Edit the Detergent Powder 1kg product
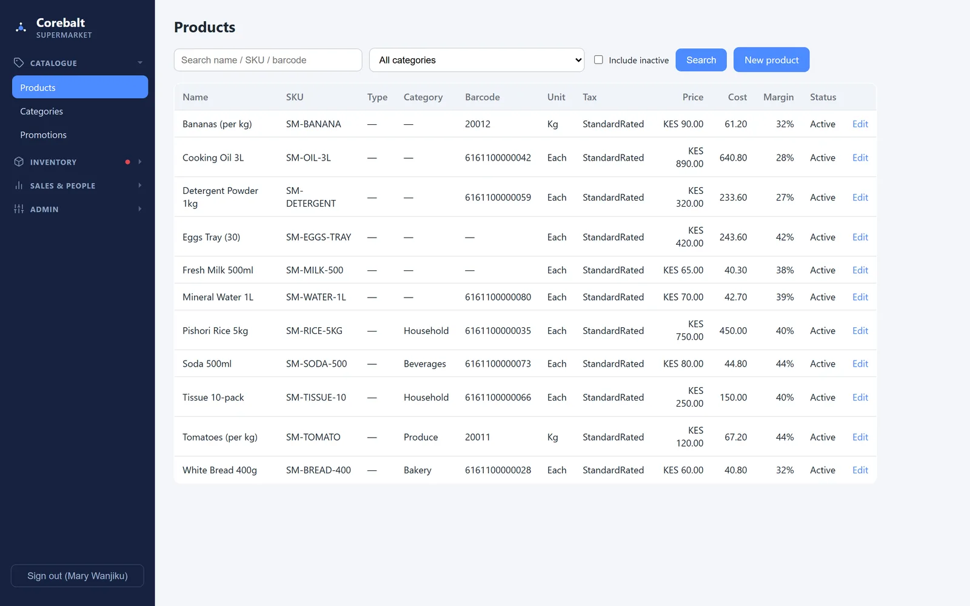Screen dimensions: 970x606 click(x=860, y=198)
